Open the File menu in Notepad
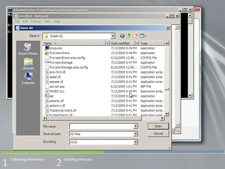The image size is (225, 169). [17, 21]
